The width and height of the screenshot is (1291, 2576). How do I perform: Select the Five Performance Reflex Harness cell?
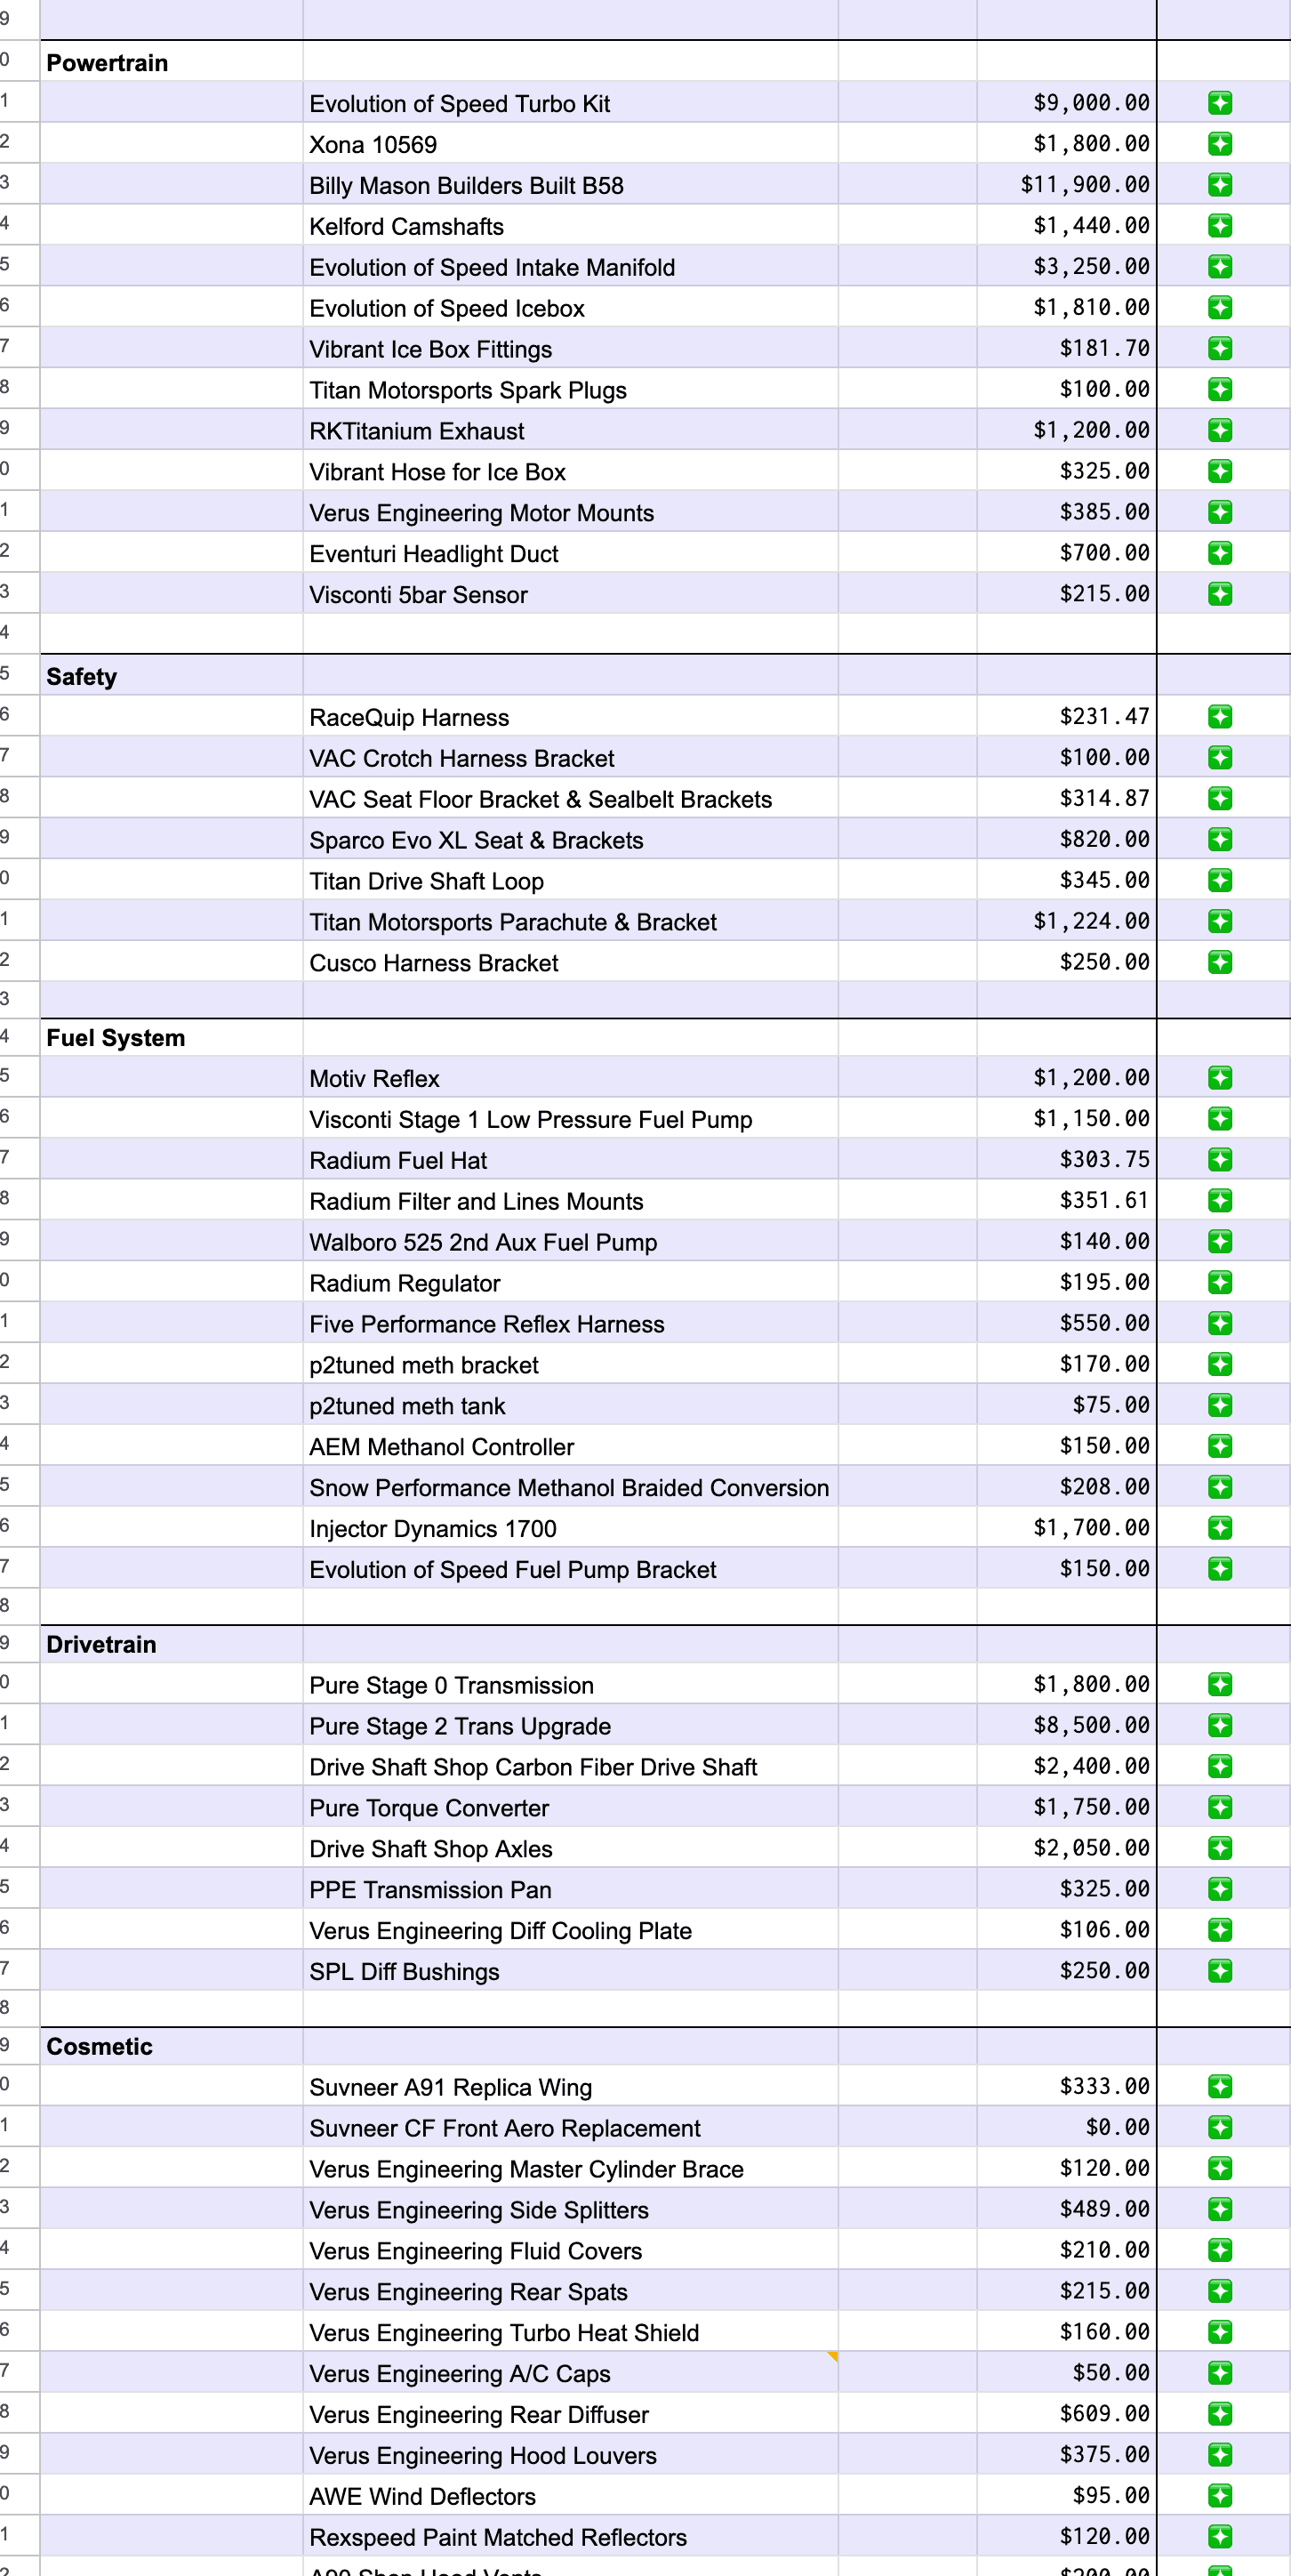pyautogui.click(x=570, y=1324)
